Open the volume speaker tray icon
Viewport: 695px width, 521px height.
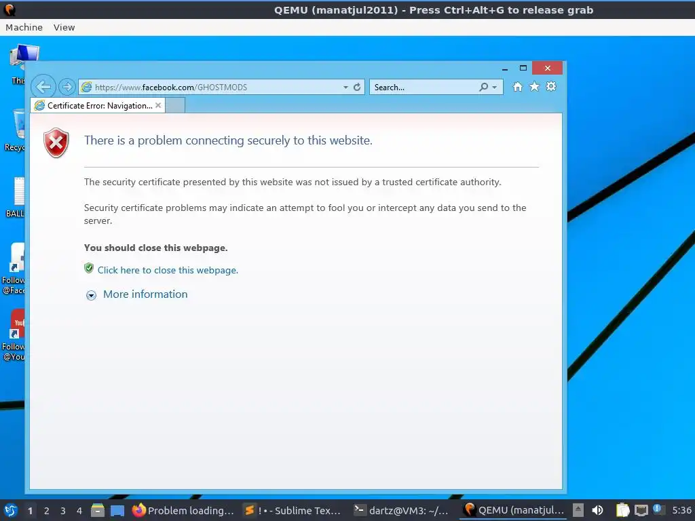coord(597,510)
